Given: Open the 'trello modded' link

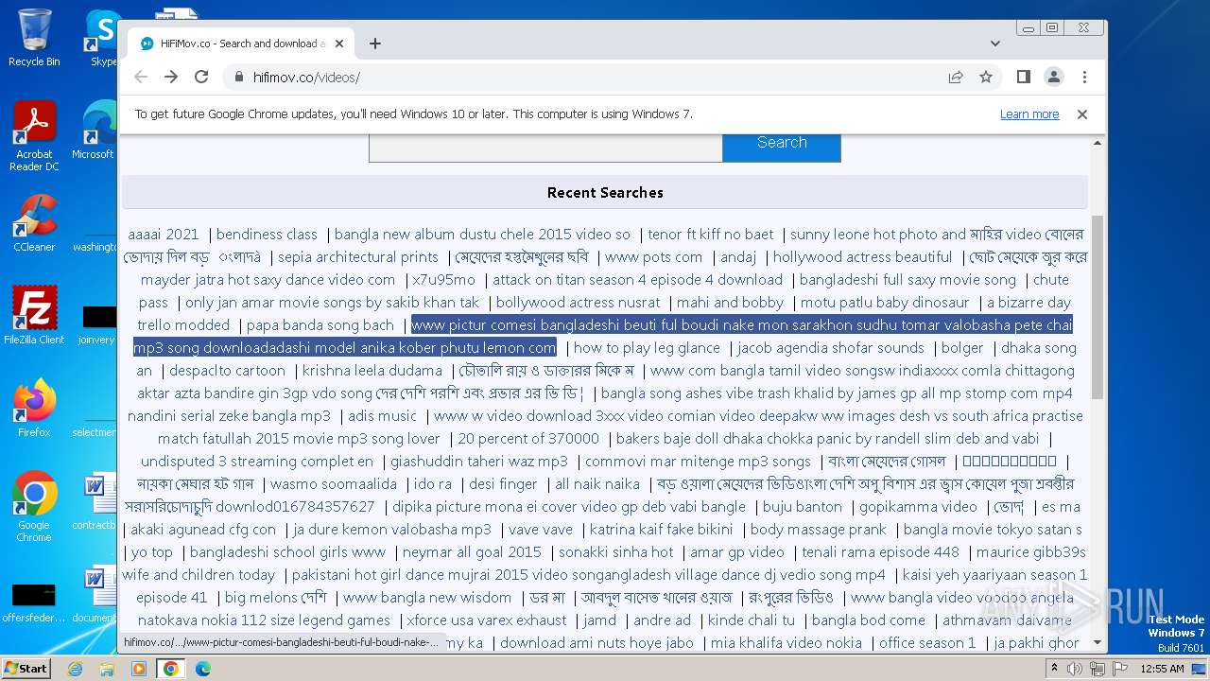Looking at the screenshot, I should [183, 325].
